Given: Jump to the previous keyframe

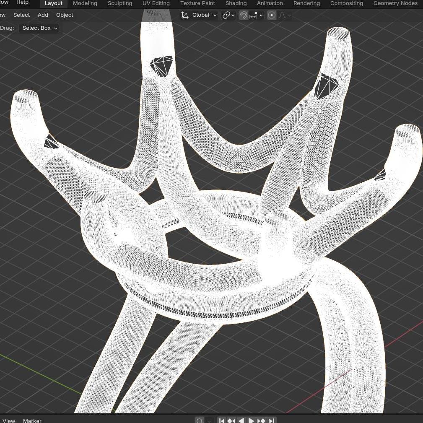Looking at the screenshot, I should tap(231, 420).
